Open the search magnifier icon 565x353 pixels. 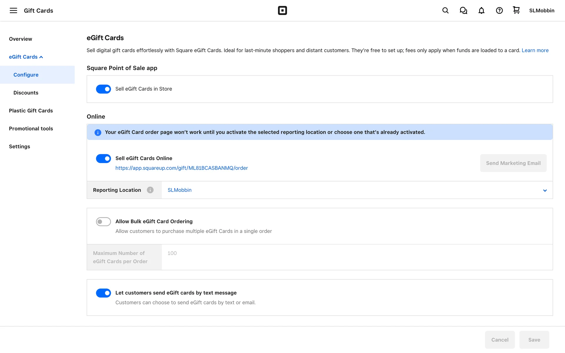(x=445, y=11)
